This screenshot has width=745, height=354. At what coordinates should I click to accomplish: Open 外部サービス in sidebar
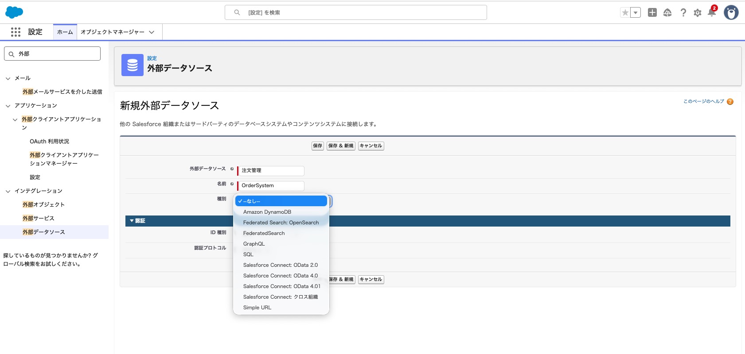click(39, 219)
